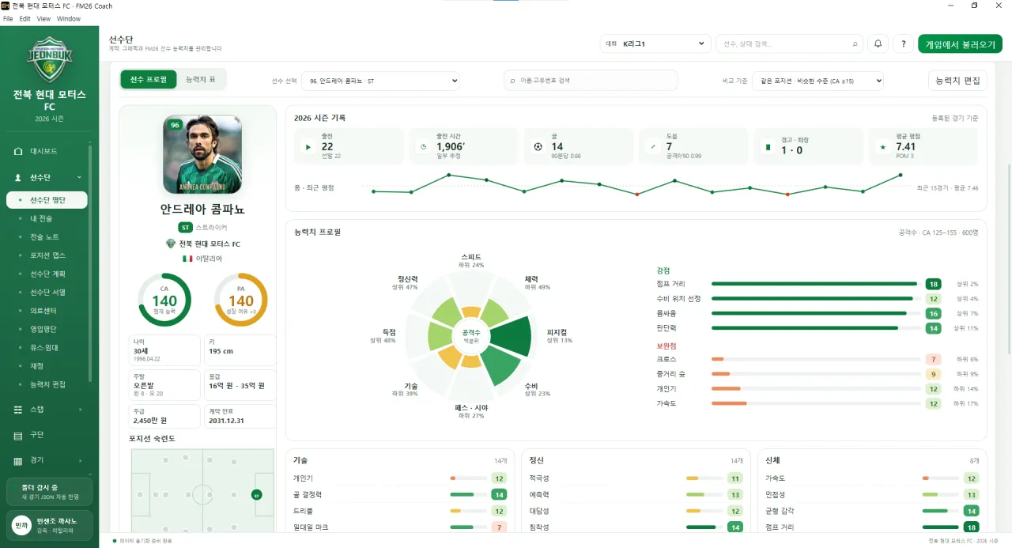Click the app icon in title bar
Viewport: 1012px width, 548px height.
[6, 6]
